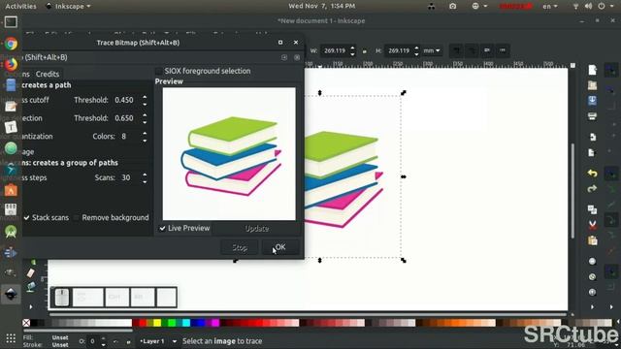Click the Undo yellow arrow icon

point(592,174)
